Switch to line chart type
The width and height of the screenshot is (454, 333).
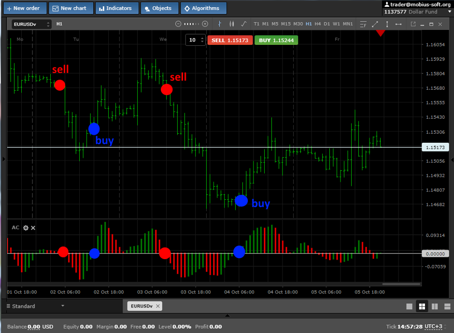tap(244, 24)
